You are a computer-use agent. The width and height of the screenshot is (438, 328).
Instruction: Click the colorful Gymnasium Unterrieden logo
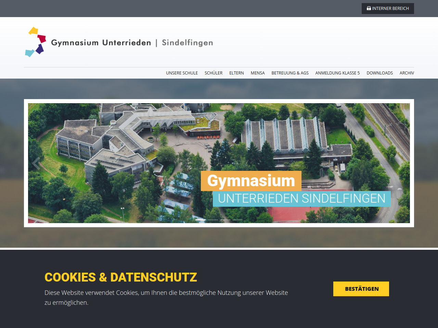[x=36, y=42]
